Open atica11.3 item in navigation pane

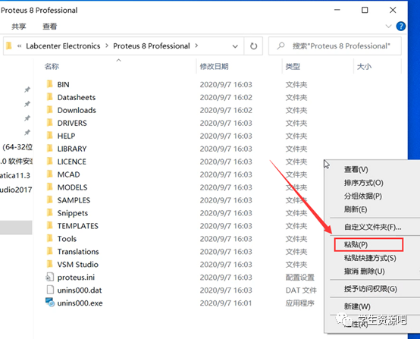click(15, 175)
